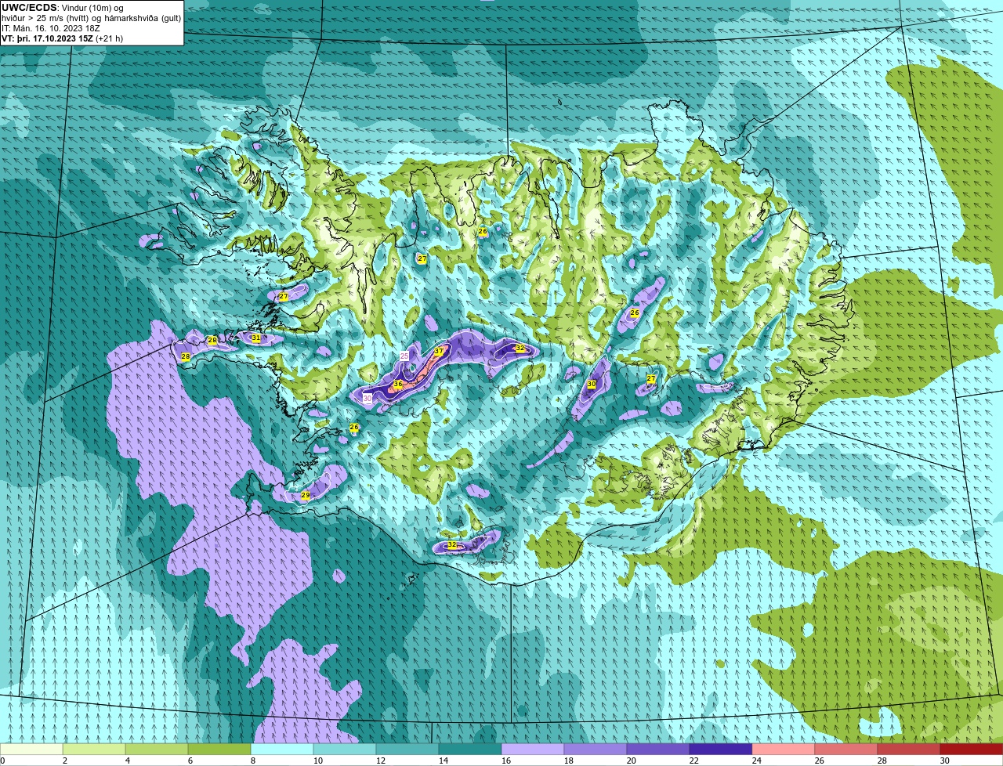Image resolution: width=1003 pixels, height=766 pixels.
Task: Click the 'Vindur (10m) og' header text
Action: pos(92,8)
